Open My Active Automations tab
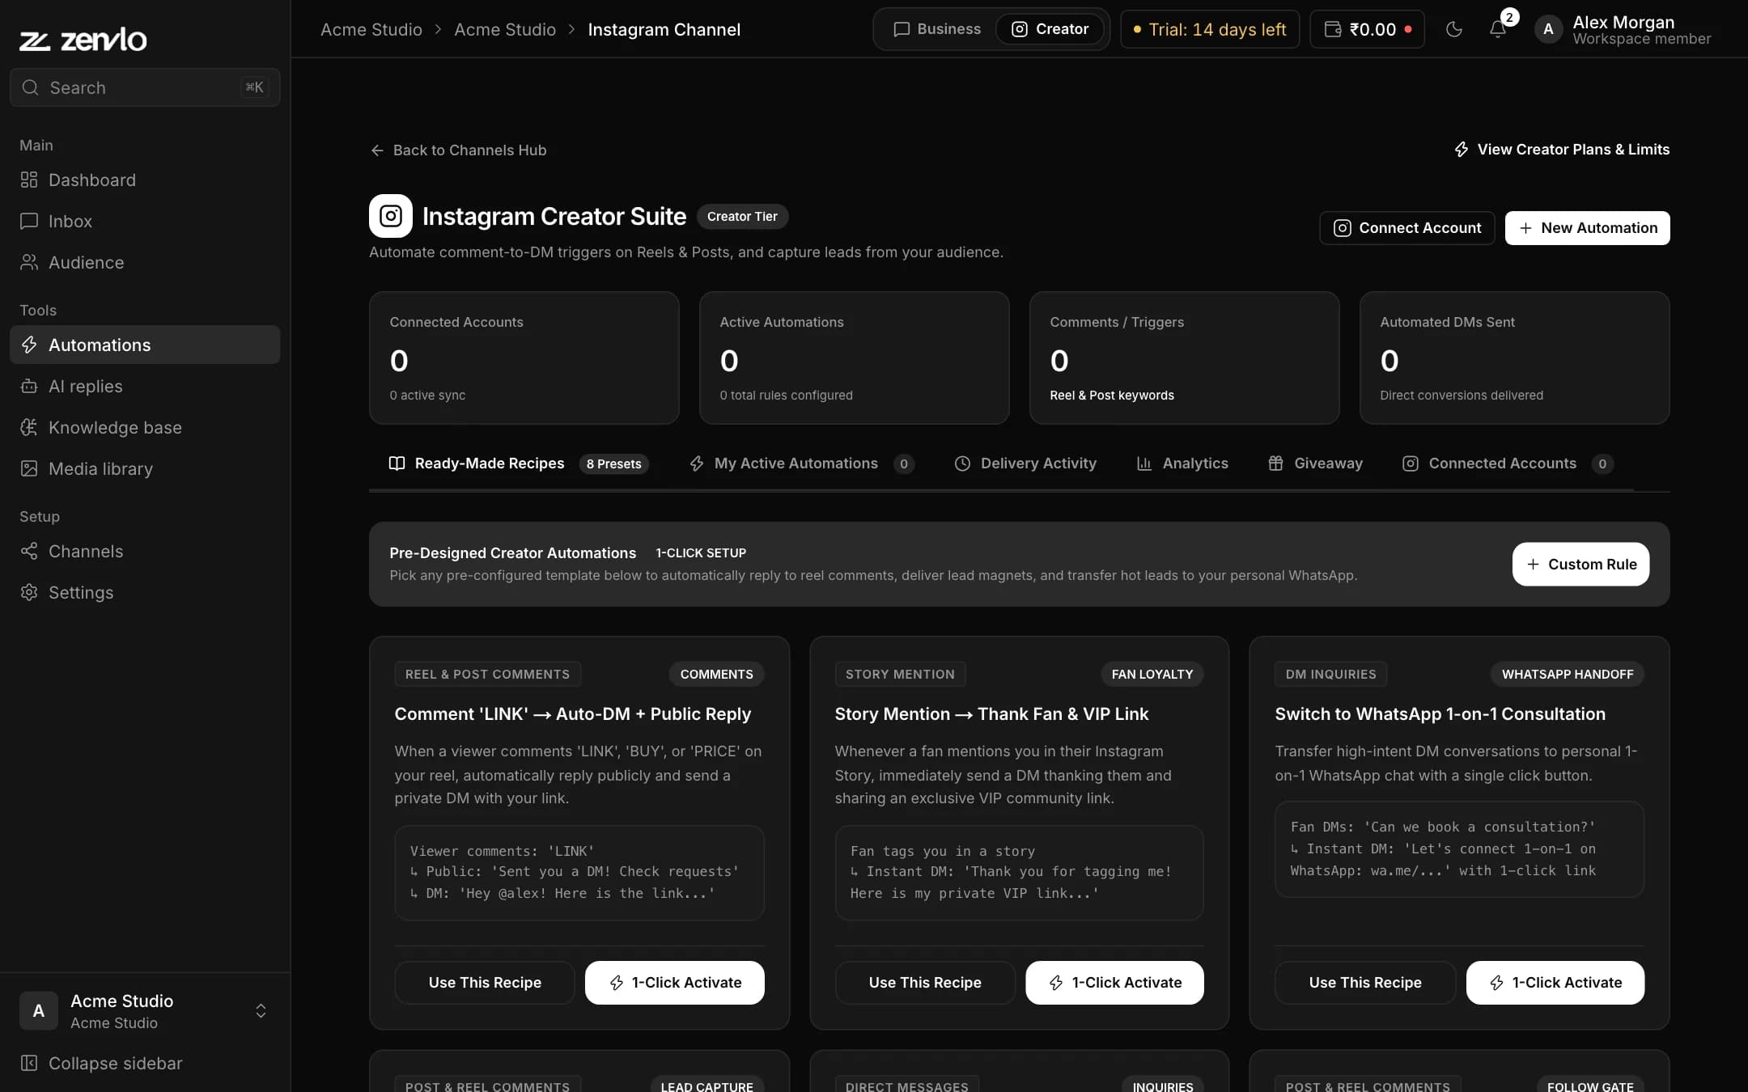 coord(801,463)
